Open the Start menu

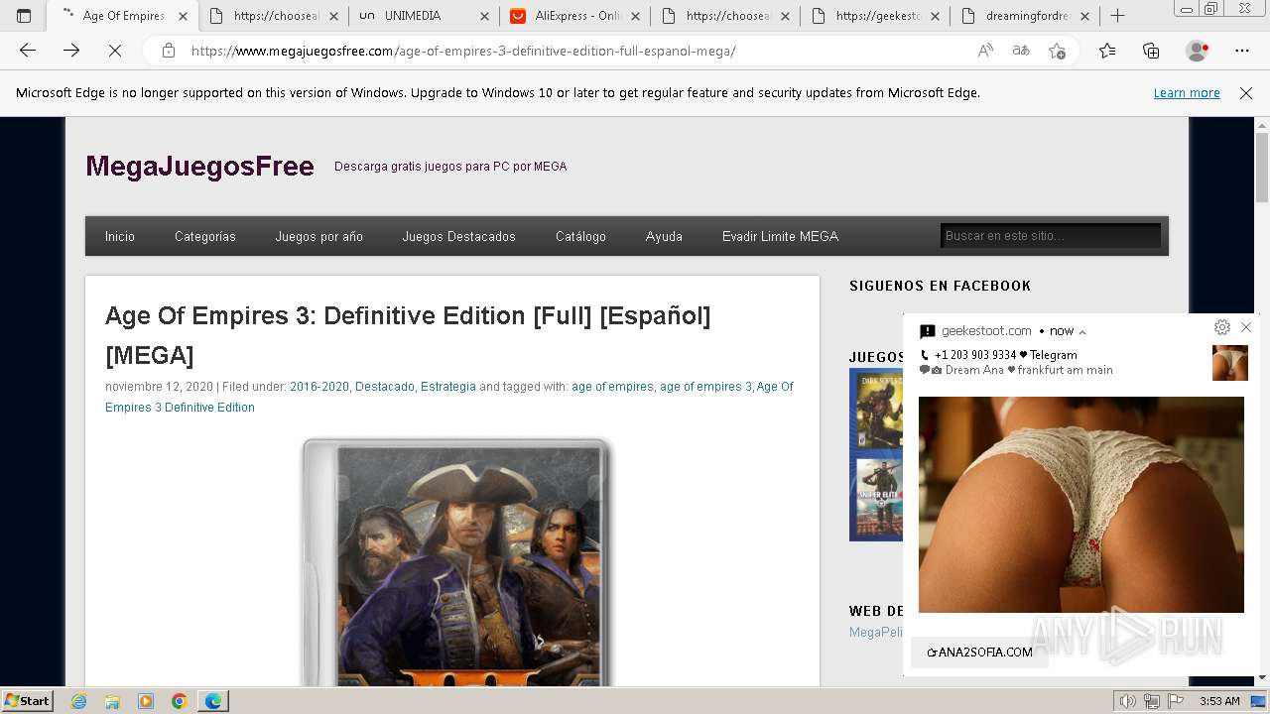27,701
